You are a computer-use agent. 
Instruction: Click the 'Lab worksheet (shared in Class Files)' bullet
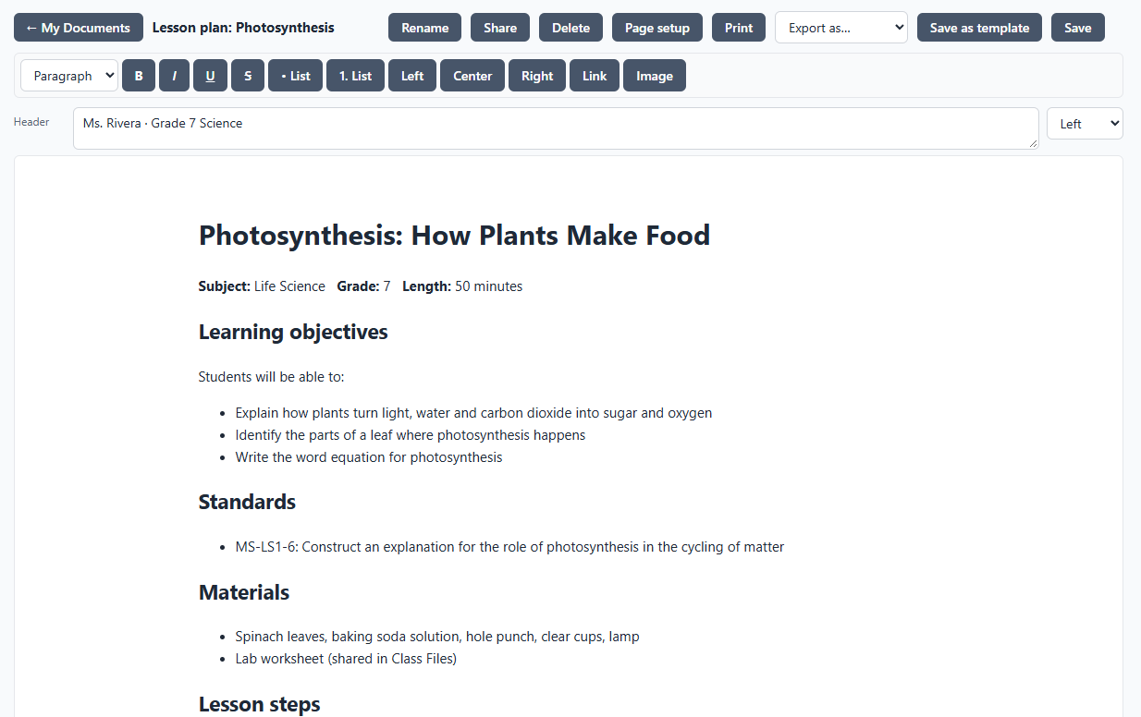346,659
